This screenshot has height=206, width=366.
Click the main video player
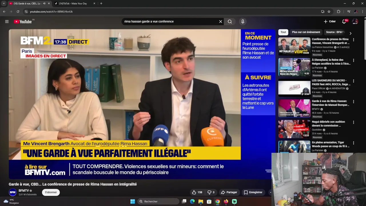142,104
